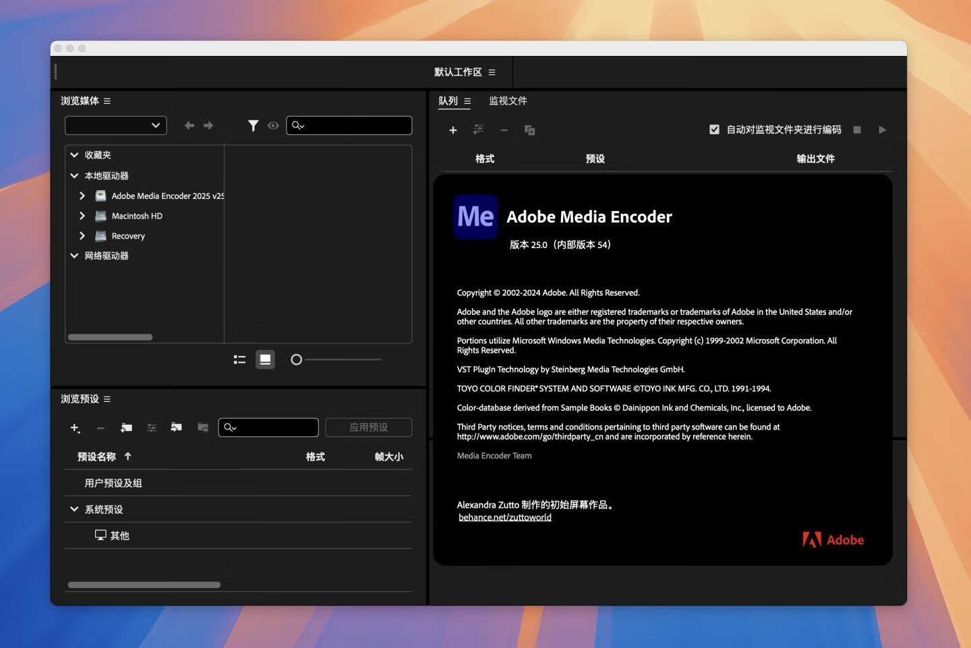
Task: Click the new preset group folder icon
Action: point(126,428)
